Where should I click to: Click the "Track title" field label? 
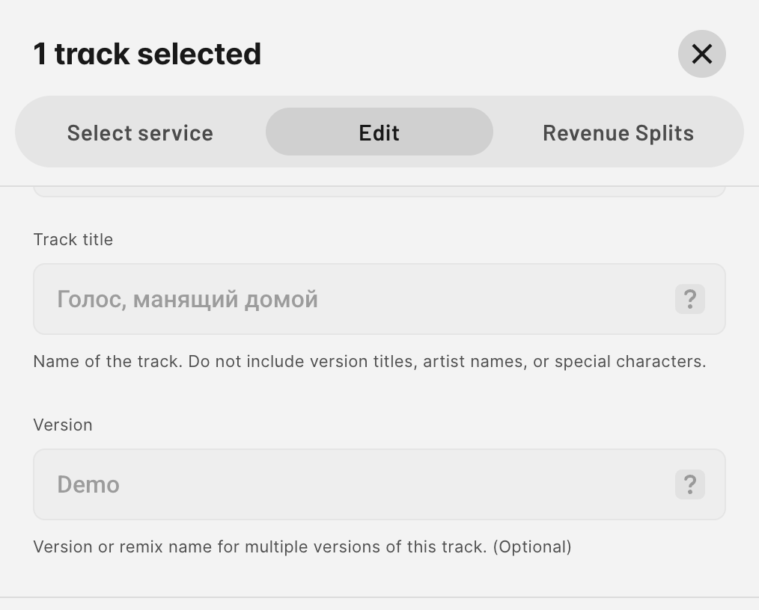pos(73,239)
